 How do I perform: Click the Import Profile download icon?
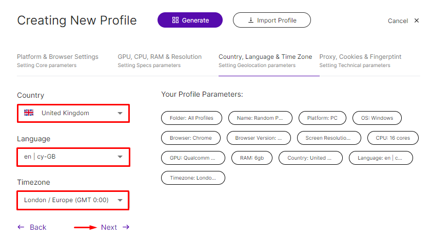click(x=251, y=20)
